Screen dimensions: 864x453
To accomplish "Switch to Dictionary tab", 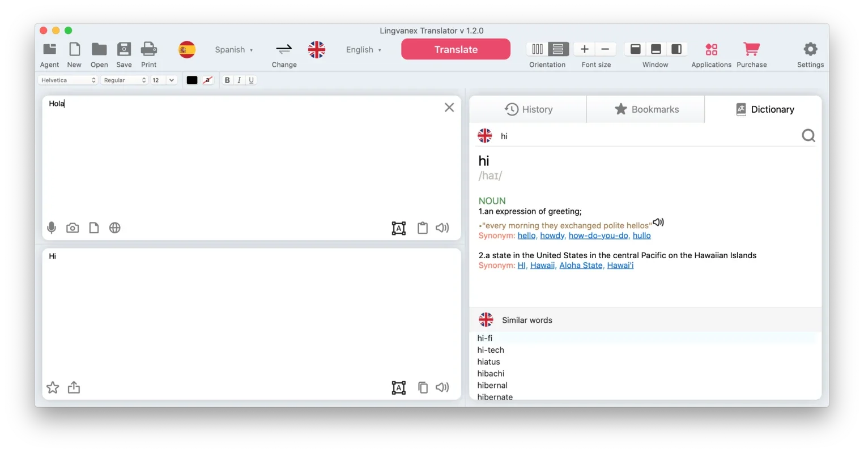I will coord(764,109).
